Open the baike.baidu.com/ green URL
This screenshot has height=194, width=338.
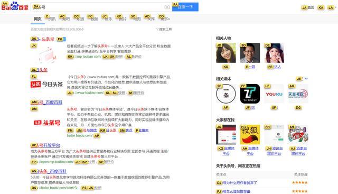click(80, 135)
